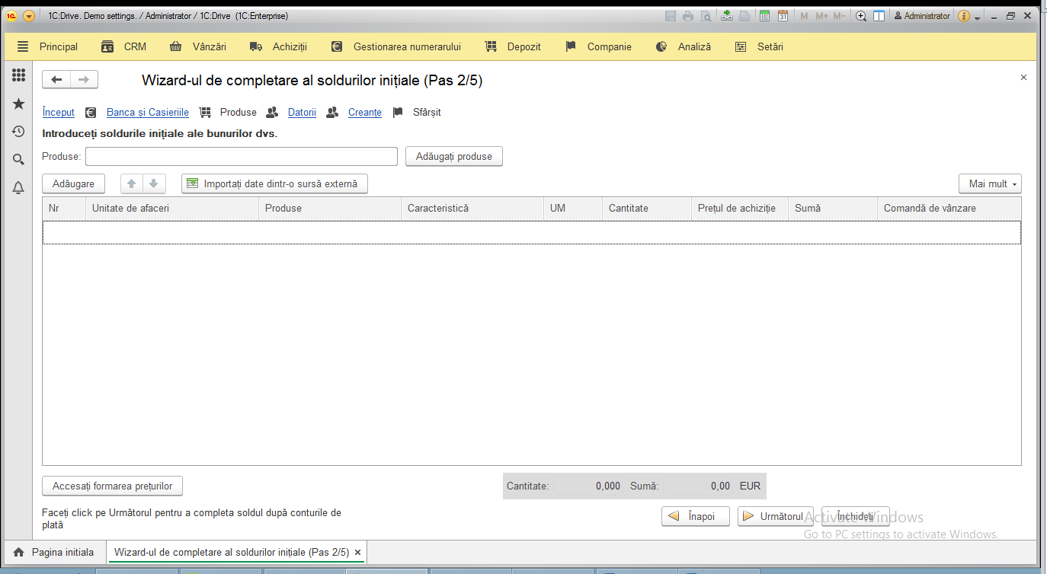Open the History clock icon
The image size is (1047, 574).
click(x=18, y=132)
